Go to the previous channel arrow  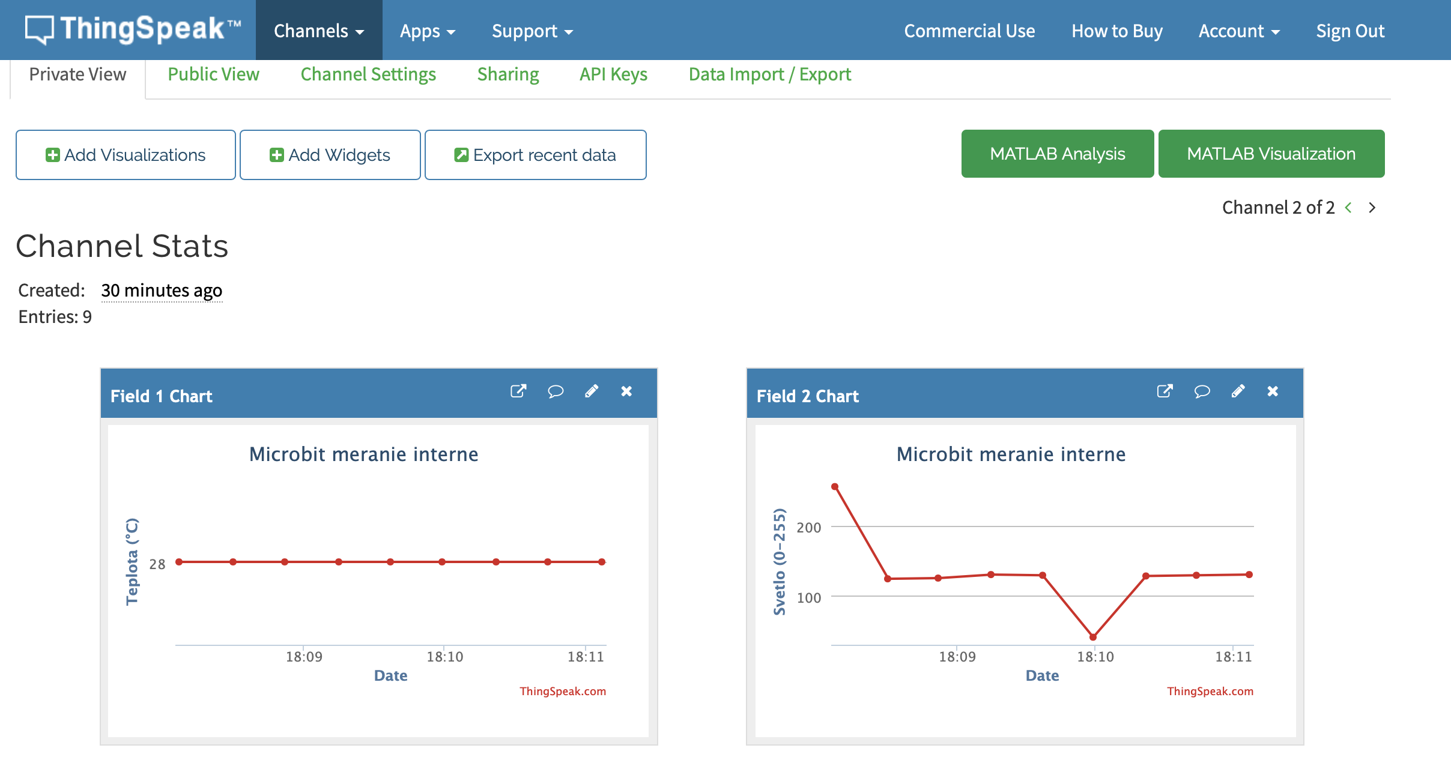[1349, 208]
